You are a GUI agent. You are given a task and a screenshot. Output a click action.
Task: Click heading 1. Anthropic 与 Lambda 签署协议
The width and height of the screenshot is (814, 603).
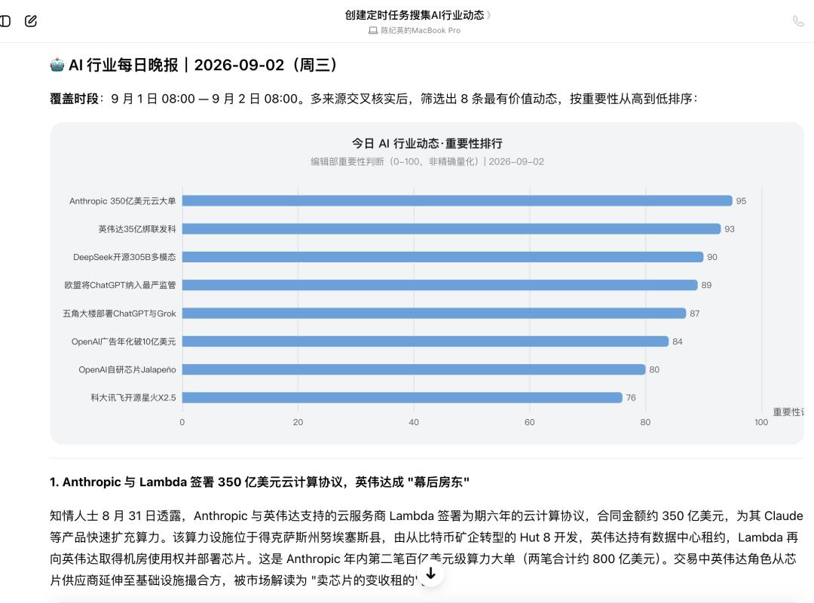pos(259,482)
